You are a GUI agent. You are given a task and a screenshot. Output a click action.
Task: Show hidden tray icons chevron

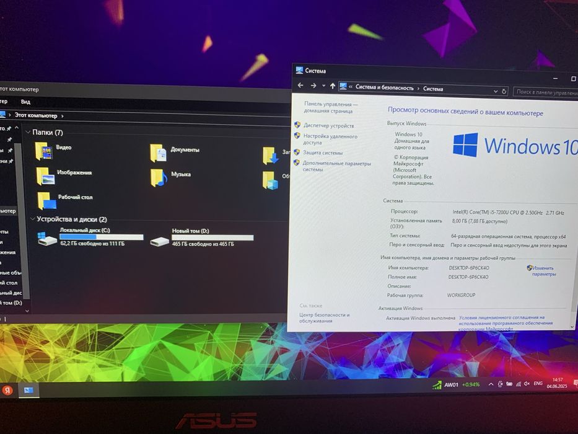pyautogui.click(x=491, y=384)
